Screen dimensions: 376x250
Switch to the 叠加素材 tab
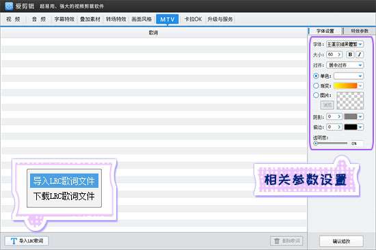point(90,19)
